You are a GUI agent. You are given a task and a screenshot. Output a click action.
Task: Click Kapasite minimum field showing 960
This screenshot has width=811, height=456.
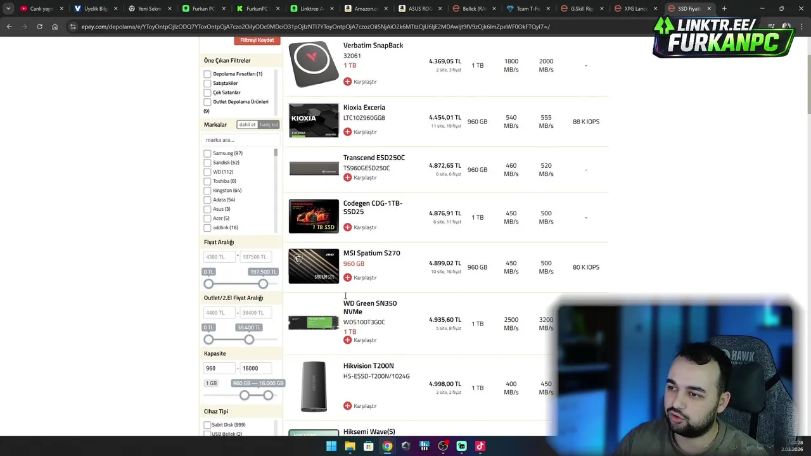[x=219, y=368]
